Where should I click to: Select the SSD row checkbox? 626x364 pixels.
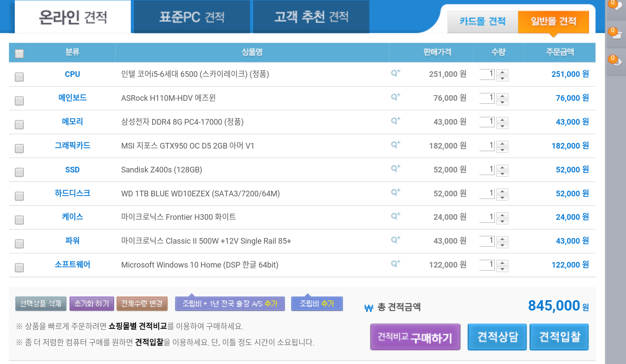(x=19, y=172)
